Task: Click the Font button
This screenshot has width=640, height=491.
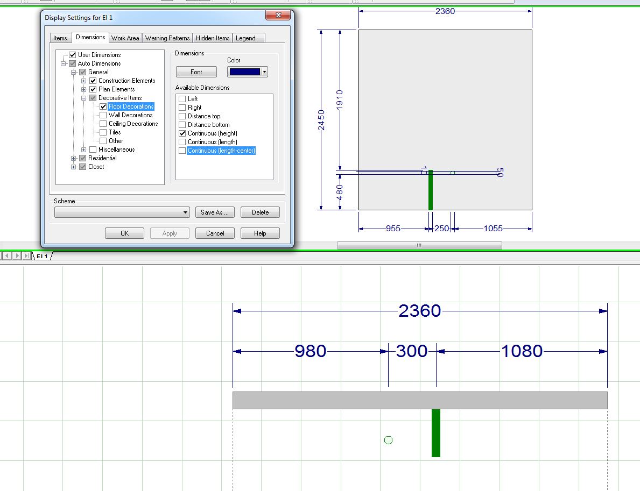Action: coord(196,72)
